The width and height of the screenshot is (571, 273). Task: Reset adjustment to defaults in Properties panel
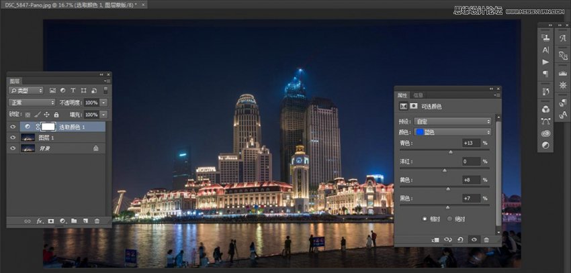pos(460,239)
